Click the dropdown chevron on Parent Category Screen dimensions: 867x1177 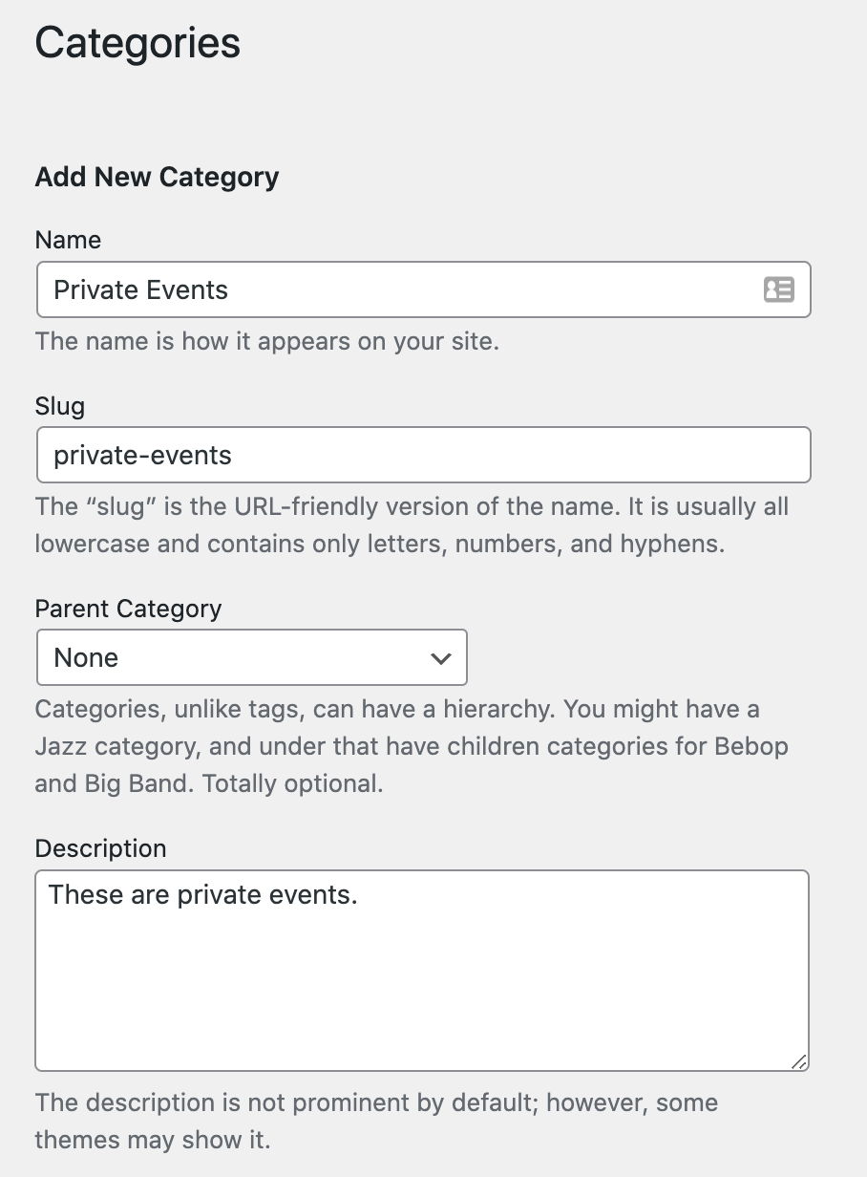(440, 657)
